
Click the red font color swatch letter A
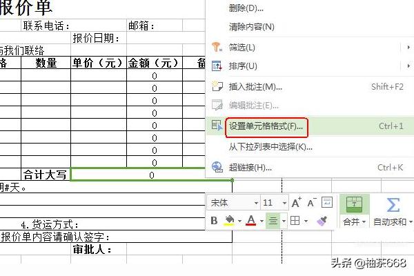click(251, 221)
